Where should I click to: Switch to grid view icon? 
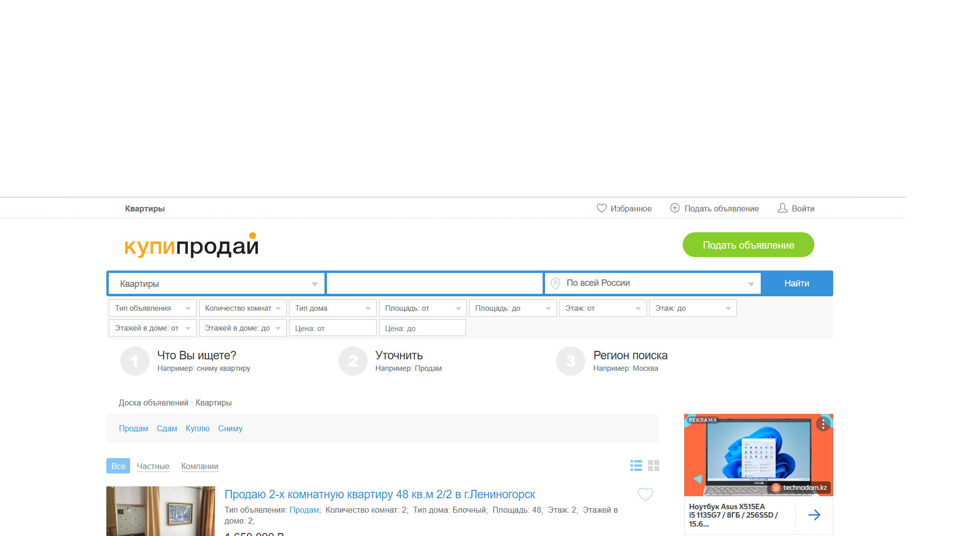(653, 466)
